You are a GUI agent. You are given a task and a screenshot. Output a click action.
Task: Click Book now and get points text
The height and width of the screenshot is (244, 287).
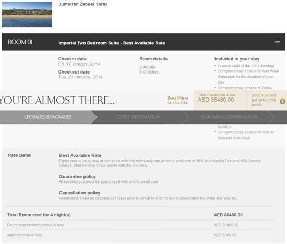pyautogui.click(x=264, y=100)
